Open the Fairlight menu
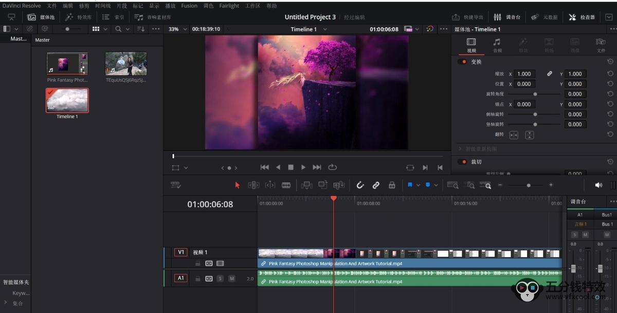The width and height of the screenshot is (617, 313). [229, 6]
